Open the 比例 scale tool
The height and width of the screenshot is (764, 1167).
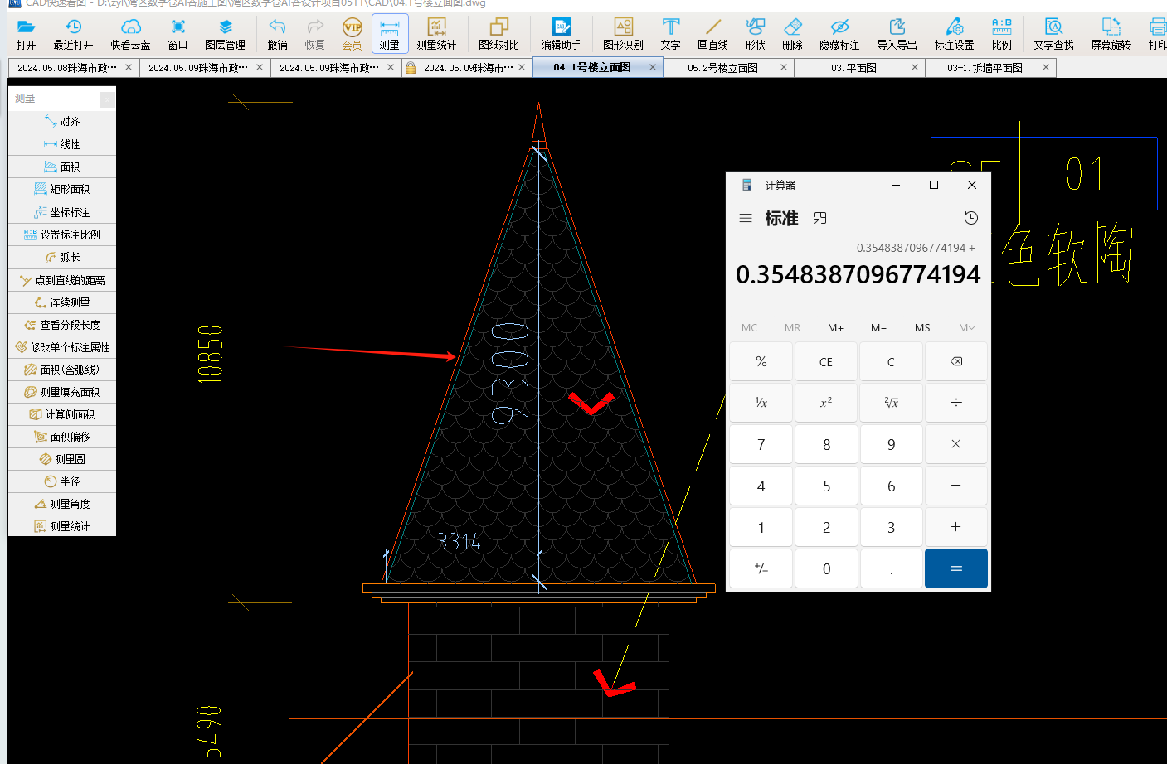(1001, 35)
